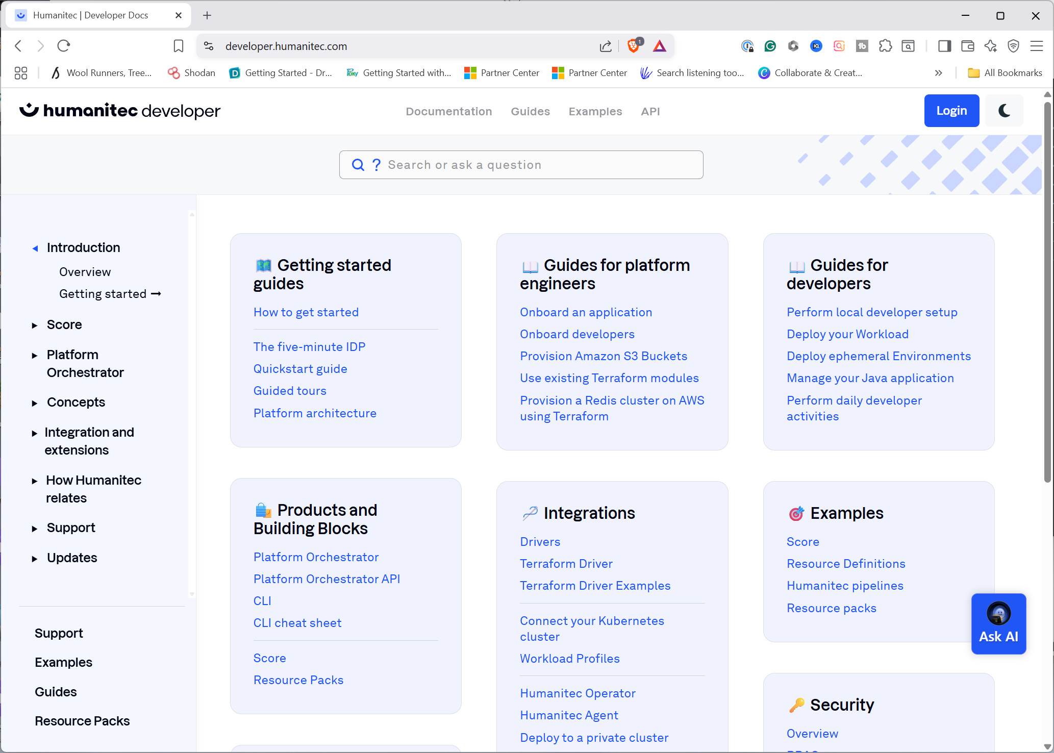Open the apps grid icon in the bookmarks bar
This screenshot has height=753, width=1054.
21,73
